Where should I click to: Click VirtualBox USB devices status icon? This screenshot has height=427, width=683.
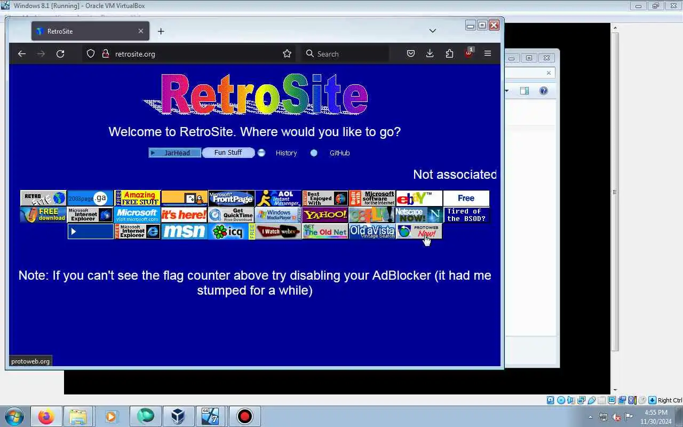click(592, 400)
